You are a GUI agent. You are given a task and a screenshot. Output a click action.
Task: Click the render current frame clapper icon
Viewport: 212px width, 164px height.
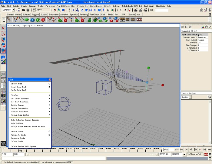[x=136, y=10]
